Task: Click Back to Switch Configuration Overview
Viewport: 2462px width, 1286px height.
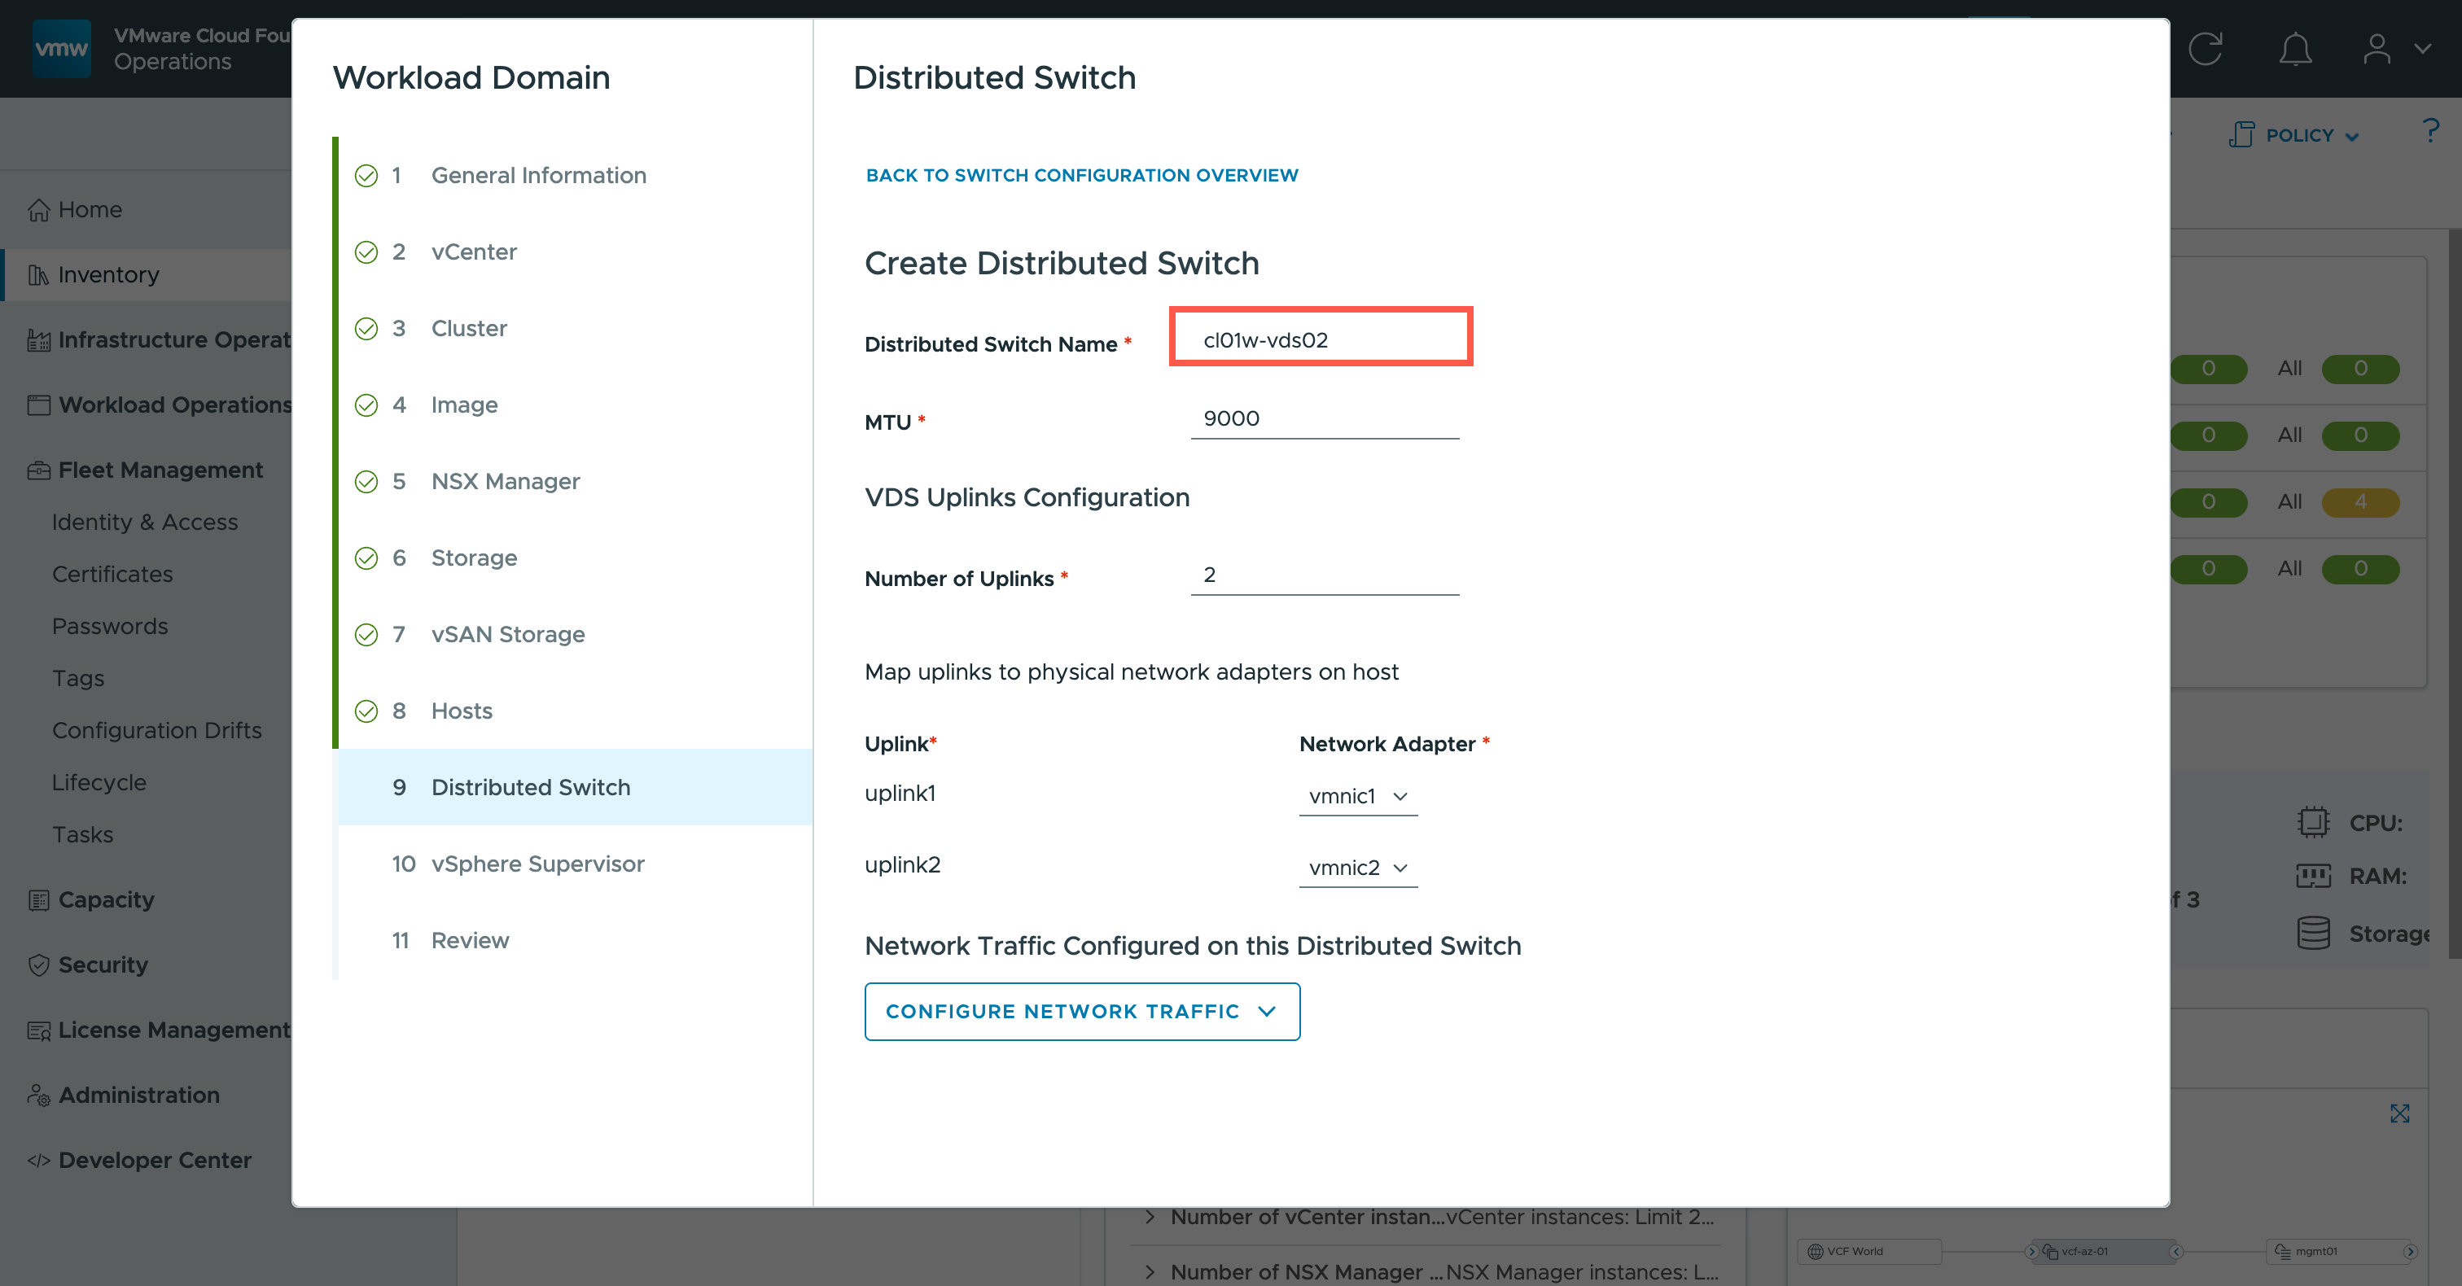Action: coord(1081,175)
